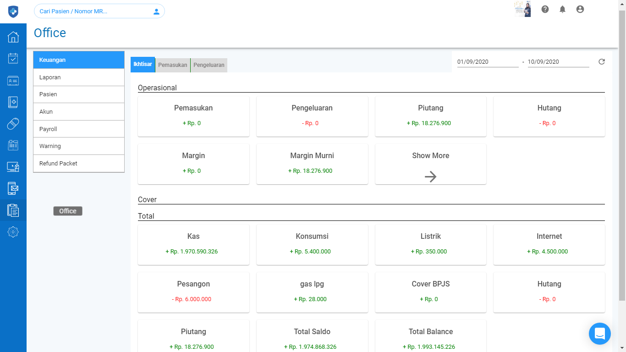
Task: Click the Show More card
Action: coord(431,164)
